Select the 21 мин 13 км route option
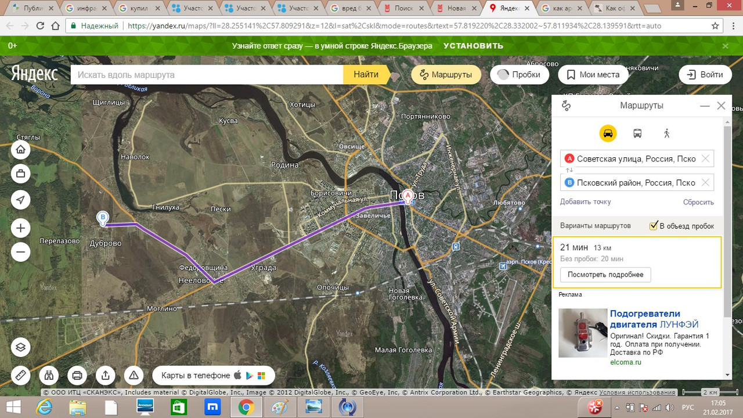Viewport: 743px width, 418px height. pyautogui.click(x=637, y=262)
